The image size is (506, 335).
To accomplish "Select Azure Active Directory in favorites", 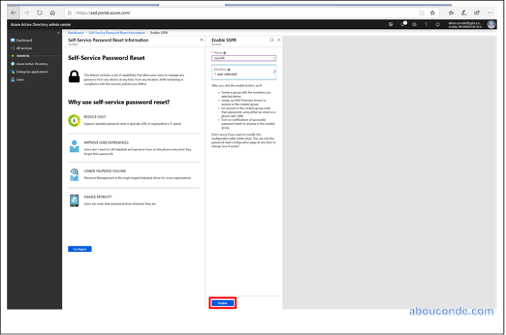I will (x=31, y=64).
